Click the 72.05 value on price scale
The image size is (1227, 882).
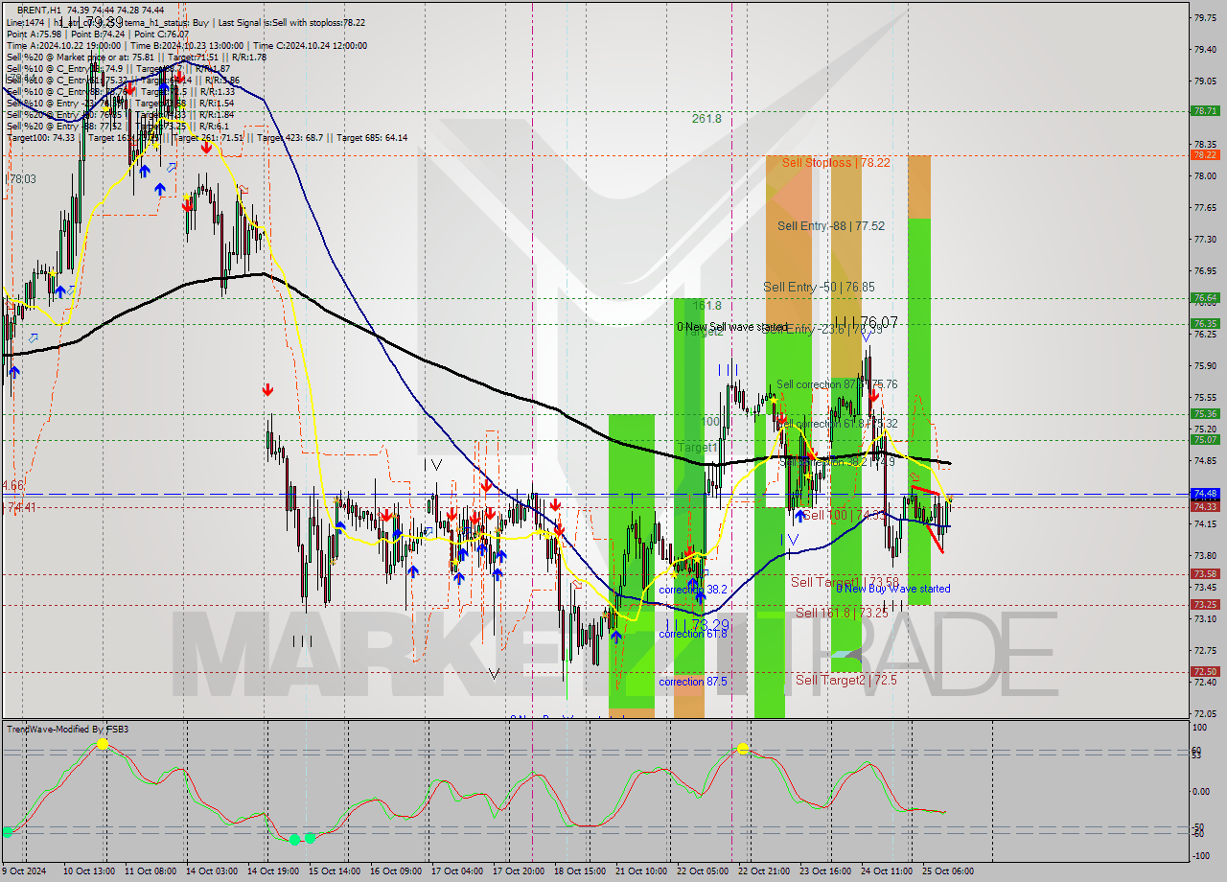pos(1205,713)
